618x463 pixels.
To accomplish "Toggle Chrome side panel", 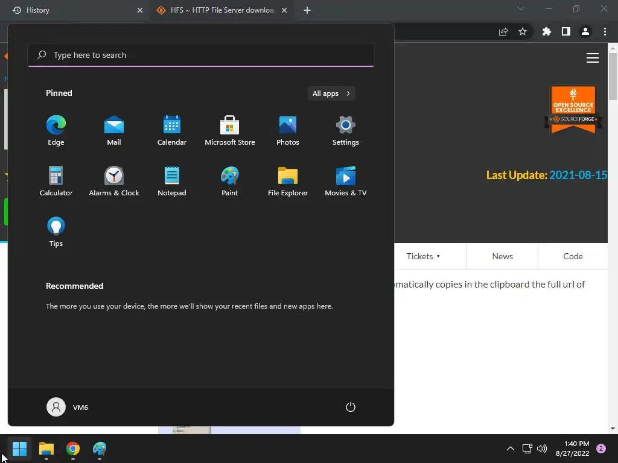I will point(566,32).
